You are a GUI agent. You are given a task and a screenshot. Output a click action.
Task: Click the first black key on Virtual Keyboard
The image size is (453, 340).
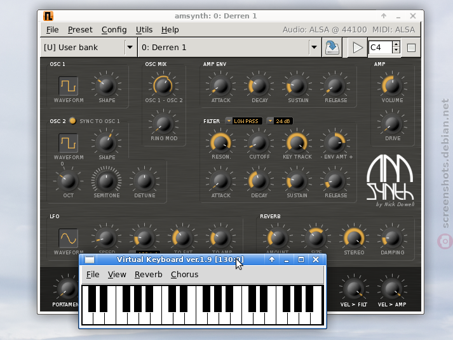pos(92,299)
